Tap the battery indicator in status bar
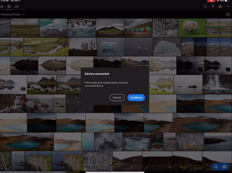 click(x=227, y=1)
